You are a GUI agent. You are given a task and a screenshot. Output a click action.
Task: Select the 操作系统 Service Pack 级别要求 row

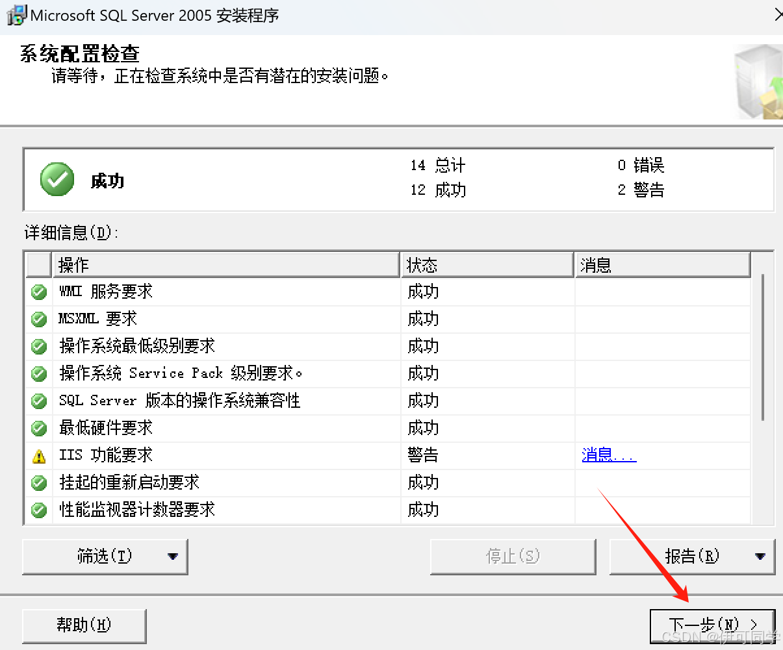tap(388, 374)
